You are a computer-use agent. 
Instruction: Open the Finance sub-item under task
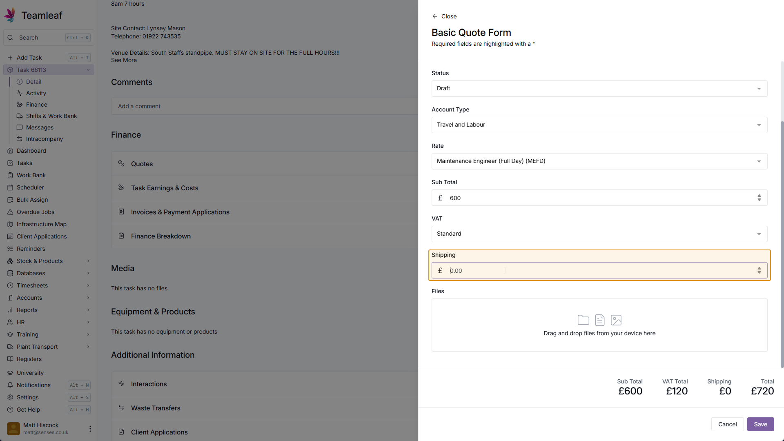[x=36, y=105]
